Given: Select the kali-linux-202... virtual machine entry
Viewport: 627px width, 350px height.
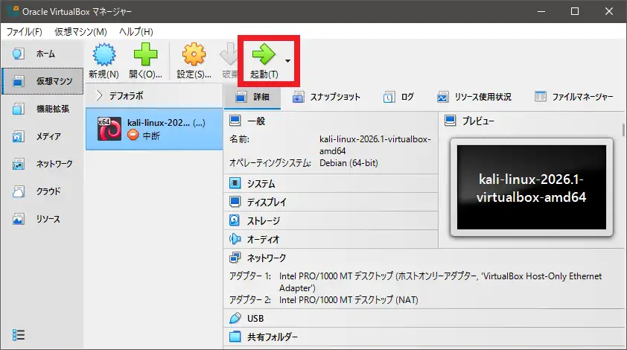Looking at the screenshot, I should (x=154, y=129).
